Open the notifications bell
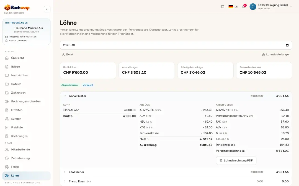This screenshot has height=186, width=299. (244, 7)
